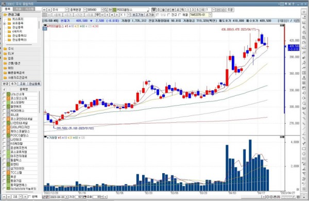Click the step-back arrow in chart toolbar
The image size is (309, 201).
[107, 15]
